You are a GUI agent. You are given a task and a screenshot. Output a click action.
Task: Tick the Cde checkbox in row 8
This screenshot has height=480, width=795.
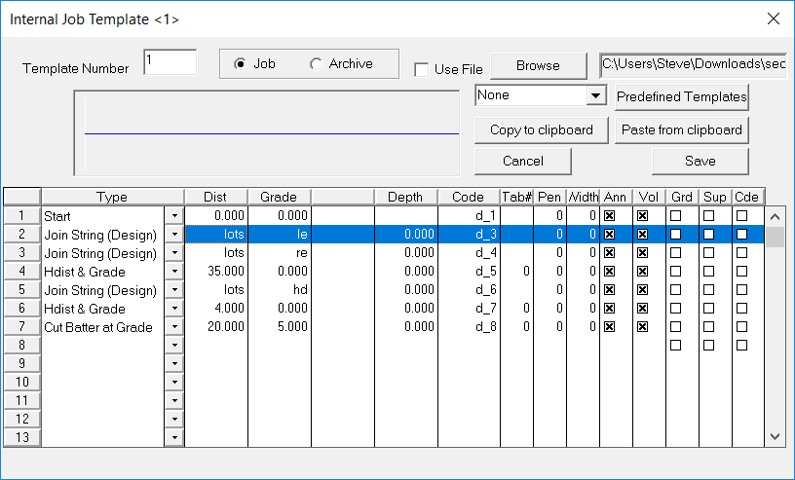point(741,346)
